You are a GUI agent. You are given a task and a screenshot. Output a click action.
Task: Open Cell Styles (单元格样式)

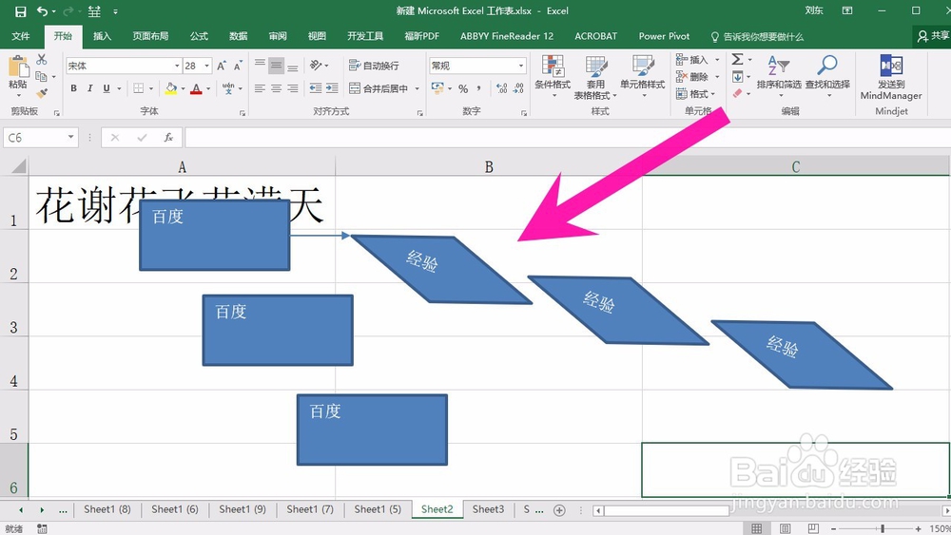(x=642, y=75)
